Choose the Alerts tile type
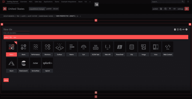 23,49
